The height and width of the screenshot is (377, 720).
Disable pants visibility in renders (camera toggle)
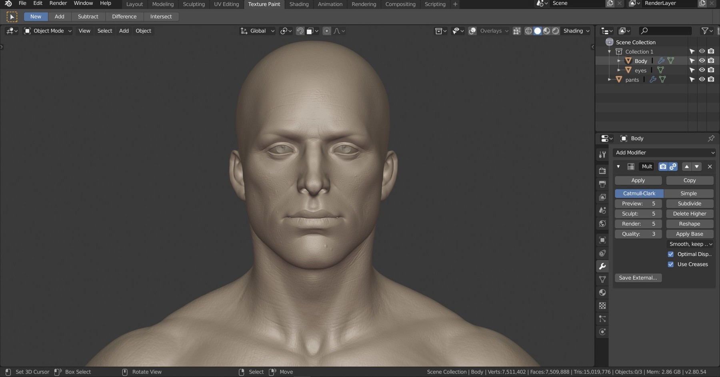pyautogui.click(x=711, y=79)
